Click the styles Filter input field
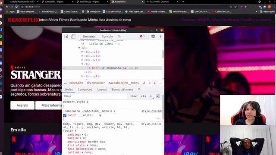Screen dimensions: 276x155 pyautogui.click(x=95, y=96)
